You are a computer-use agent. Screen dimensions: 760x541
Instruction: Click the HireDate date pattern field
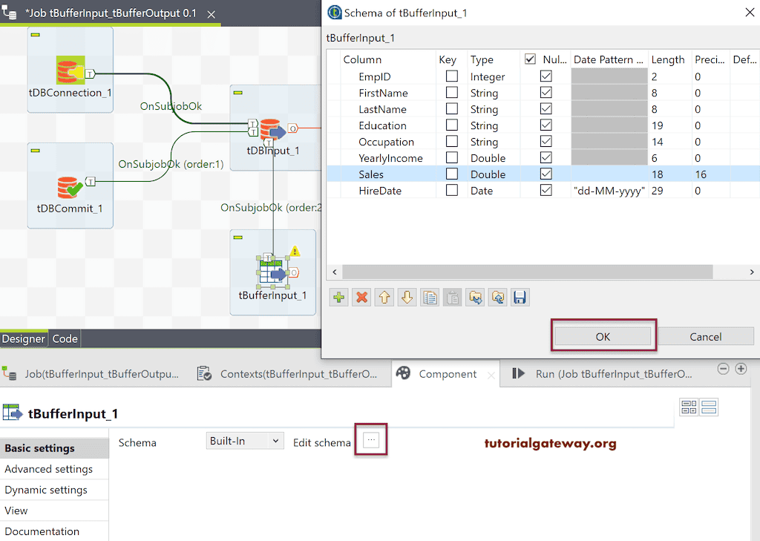[x=609, y=191]
